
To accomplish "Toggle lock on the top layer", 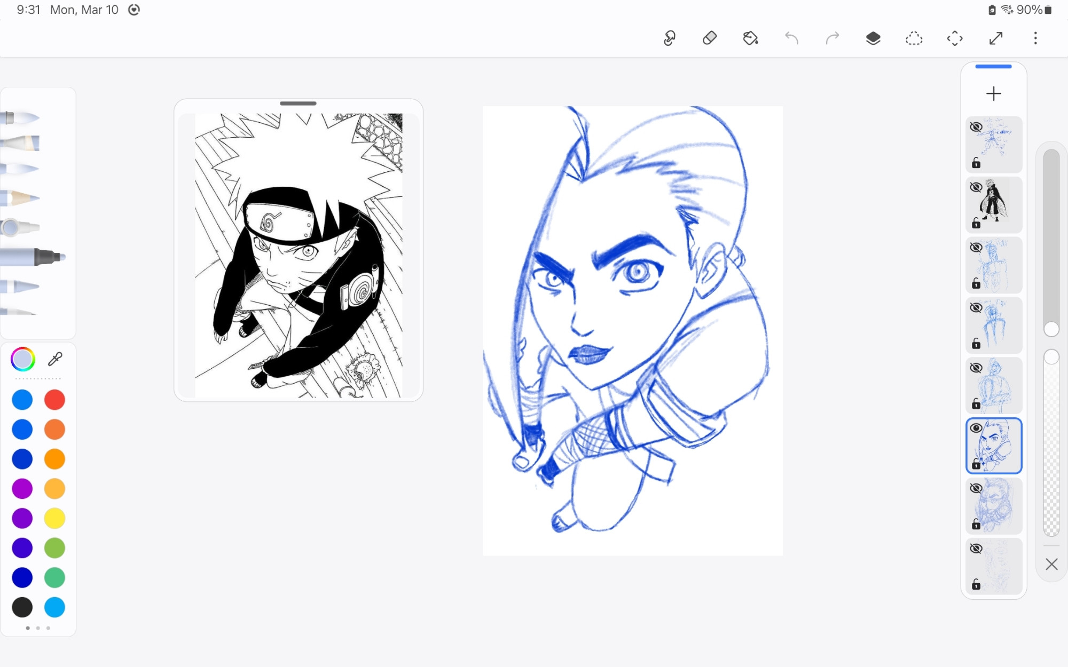I will tap(976, 163).
